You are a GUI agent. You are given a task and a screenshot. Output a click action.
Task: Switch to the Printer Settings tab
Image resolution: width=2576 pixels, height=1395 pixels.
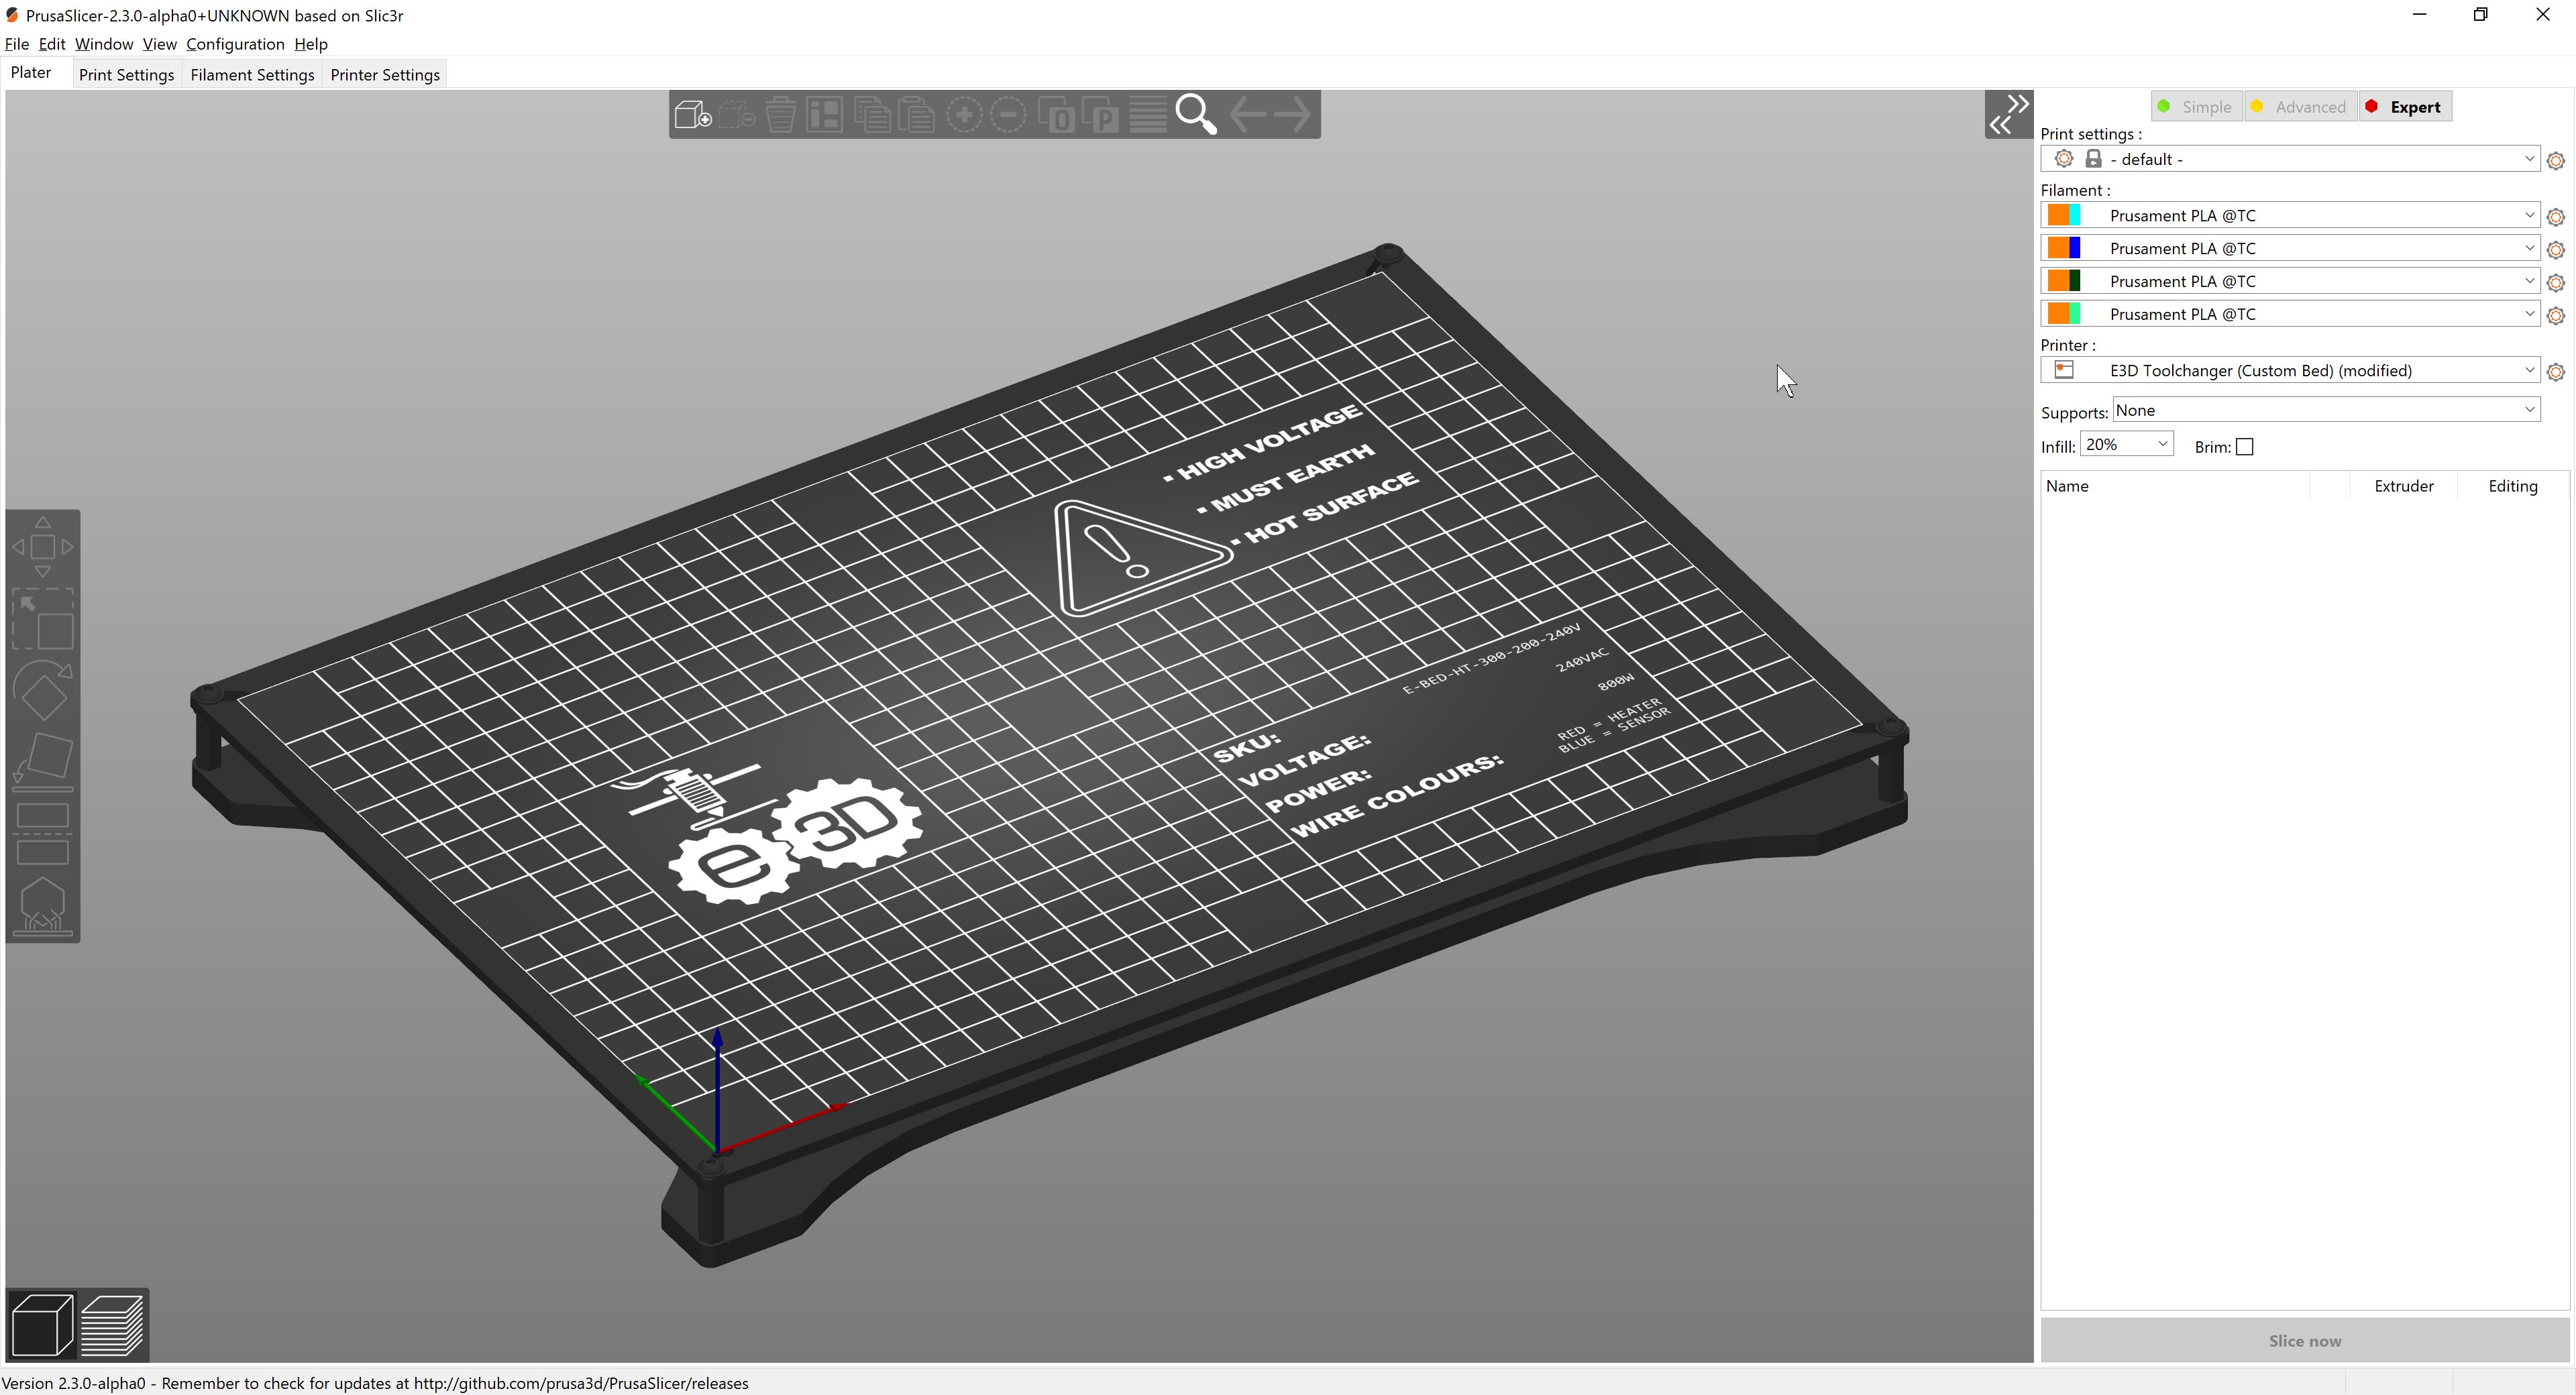[x=385, y=75]
